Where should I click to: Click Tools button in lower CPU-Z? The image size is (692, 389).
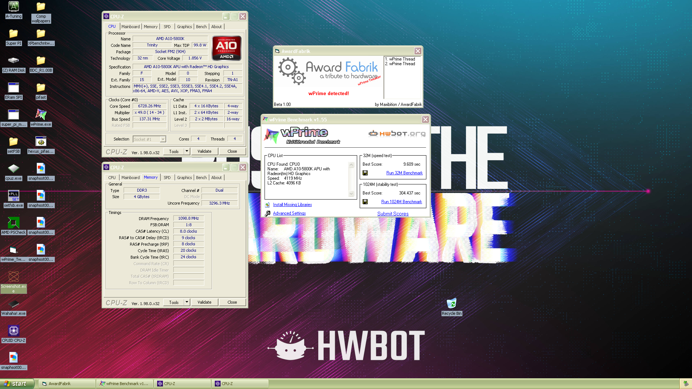click(x=174, y=302)
